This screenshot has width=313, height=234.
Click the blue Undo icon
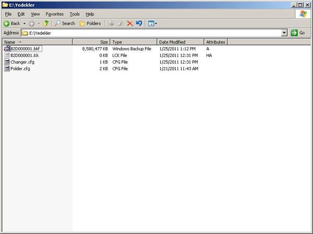tap(139, 23)
